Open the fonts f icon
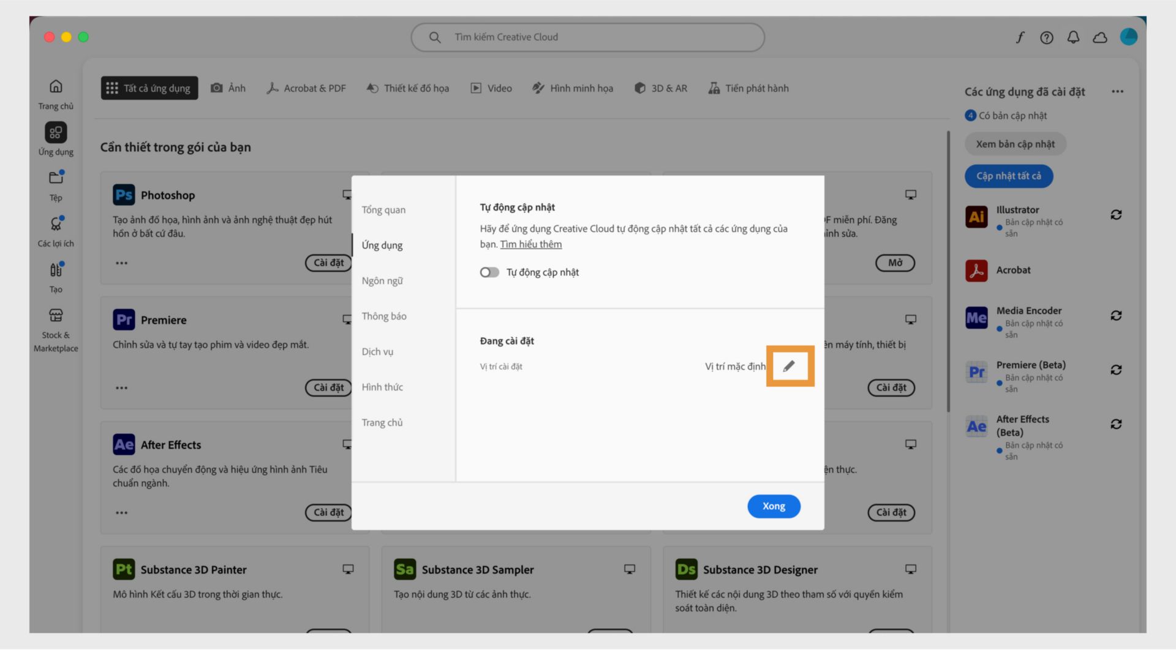The image size is (1176, 650). [1020, 37]
